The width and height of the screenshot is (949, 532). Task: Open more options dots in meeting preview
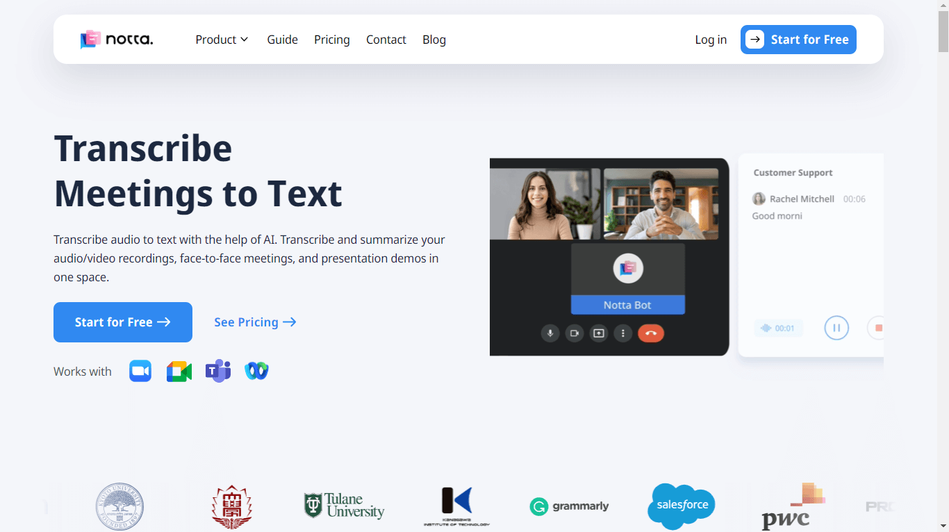(x=623, y=333)
